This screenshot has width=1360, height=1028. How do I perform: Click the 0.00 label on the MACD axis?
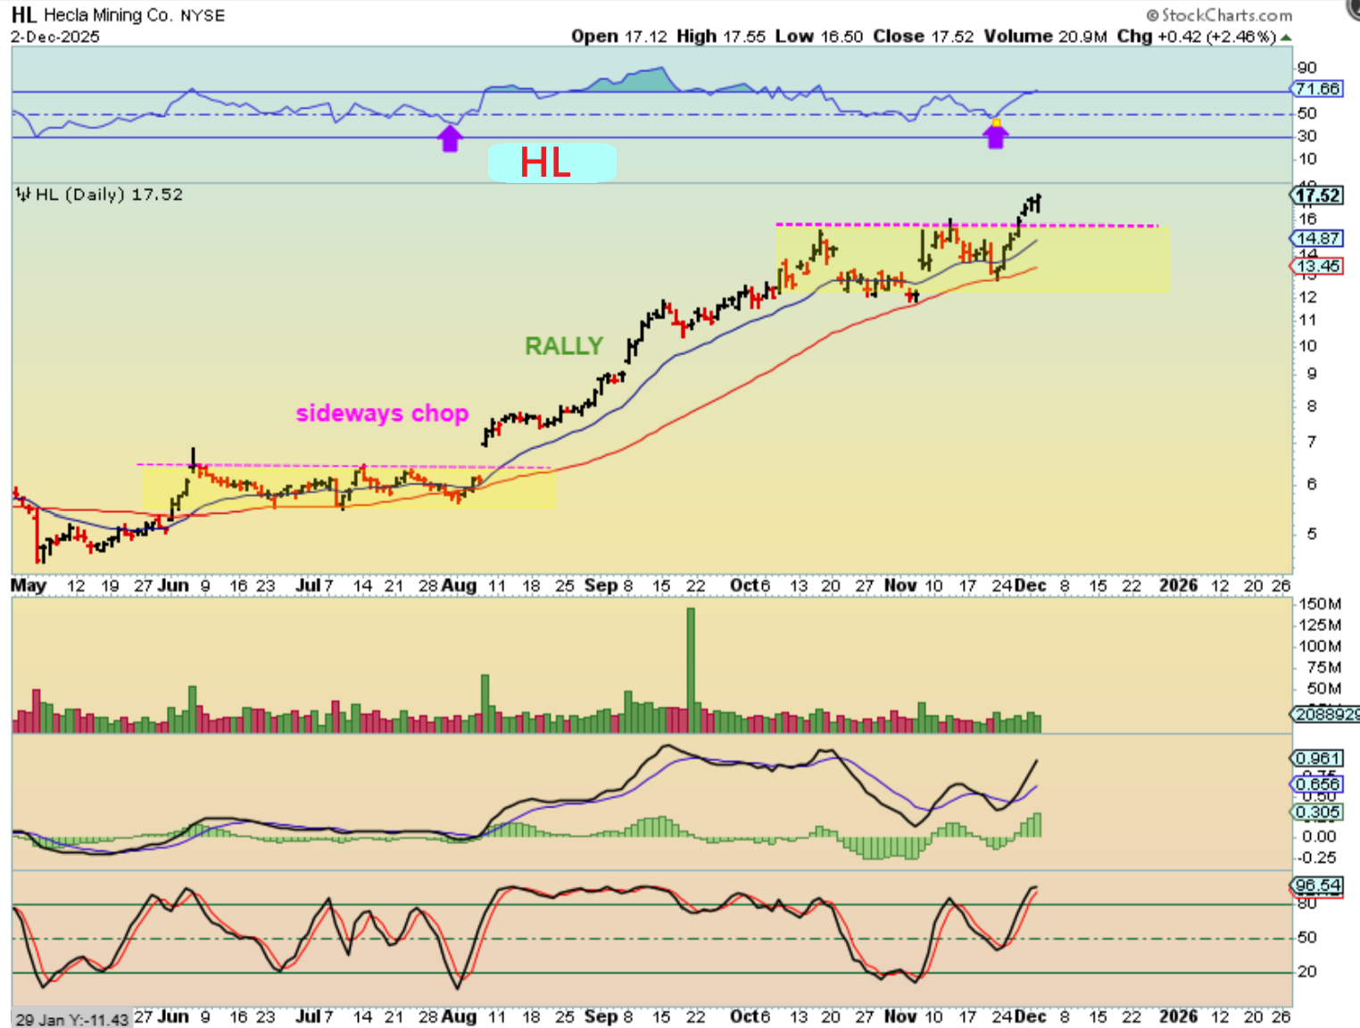[1319, 836]
